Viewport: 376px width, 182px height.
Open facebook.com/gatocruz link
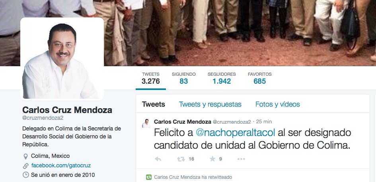[61, 165]
